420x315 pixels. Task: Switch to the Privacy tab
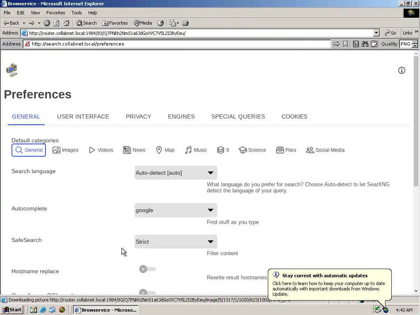139,116
